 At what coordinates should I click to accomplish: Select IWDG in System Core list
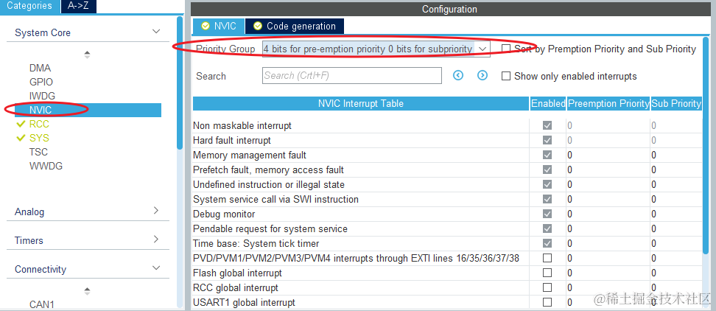(x=42, y=96)
